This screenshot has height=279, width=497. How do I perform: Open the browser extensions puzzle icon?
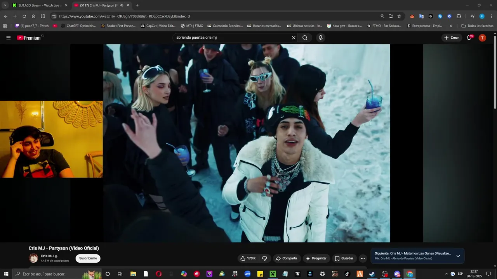point(459,16)
